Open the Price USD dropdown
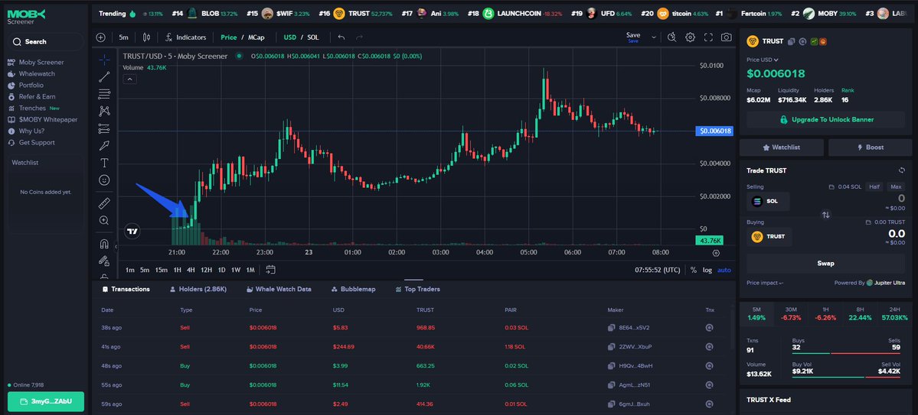Image resolution: width=918 pixels, height=415 pixels. coord(763,60)
